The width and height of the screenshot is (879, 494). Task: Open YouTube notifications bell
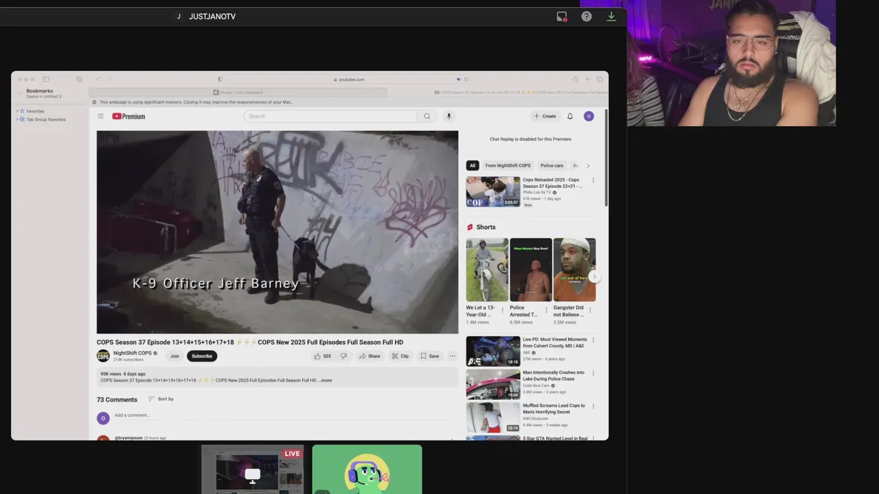(x=570, y=116)
